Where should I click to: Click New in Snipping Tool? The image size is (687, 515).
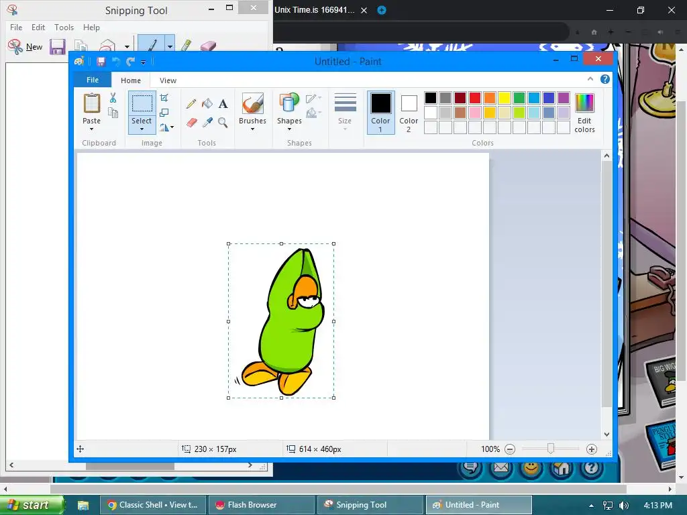point(25,46)
